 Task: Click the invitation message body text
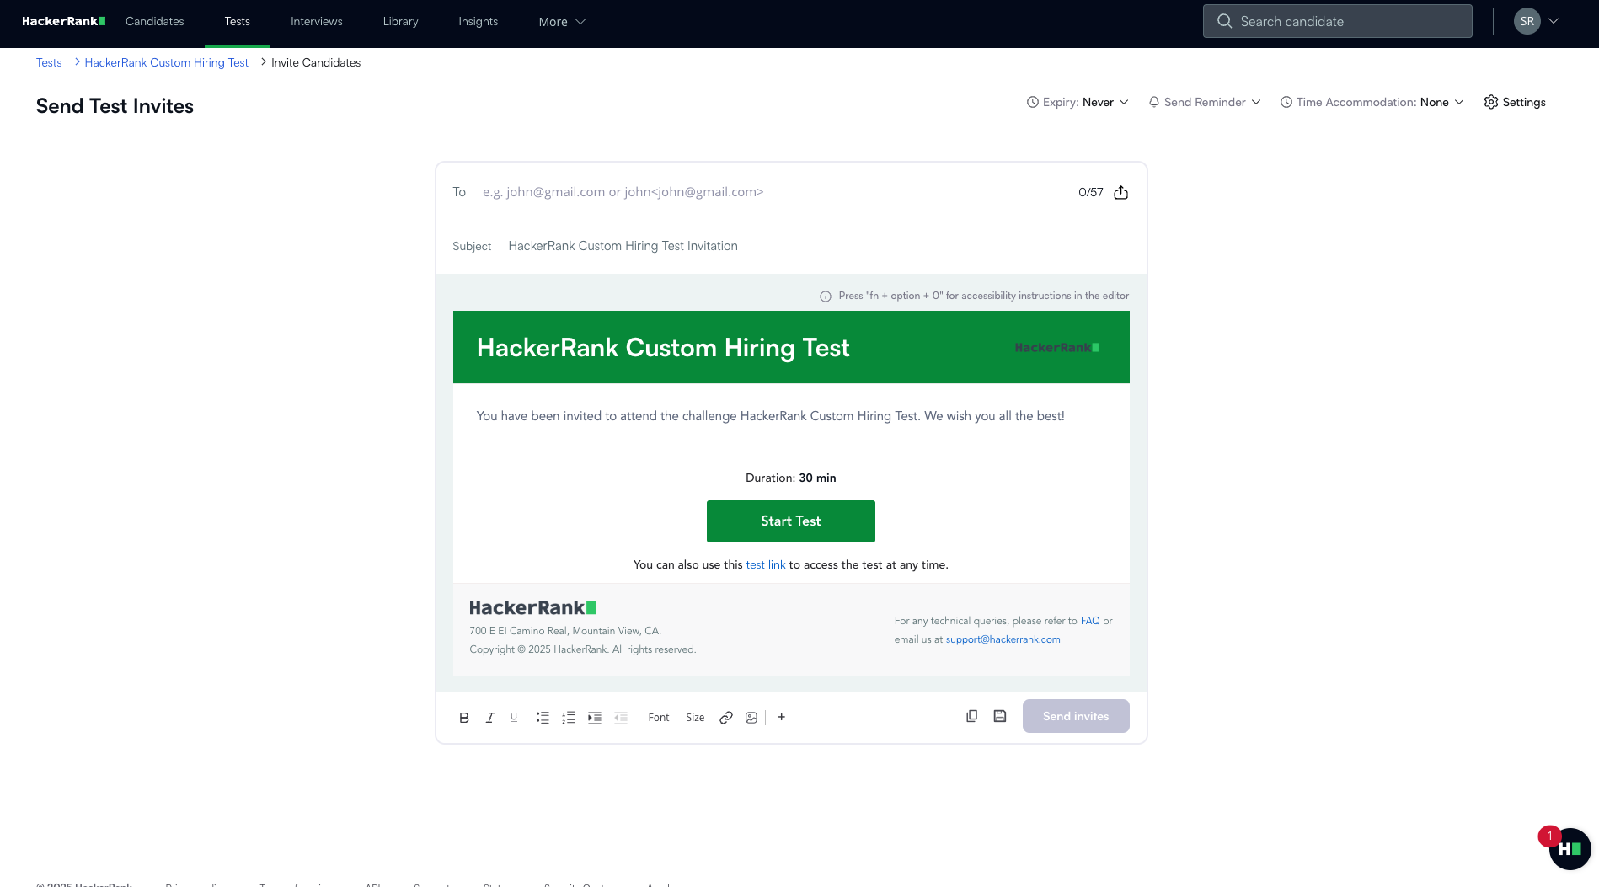point(771,416)
